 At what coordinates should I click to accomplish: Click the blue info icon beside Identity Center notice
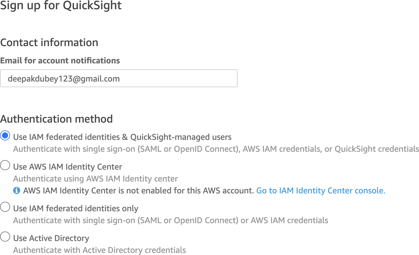pyautogui.click(x=17, y=190)
